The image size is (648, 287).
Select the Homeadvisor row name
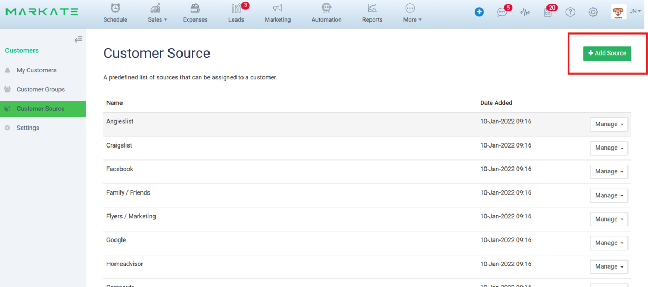[x=125, y=264]
